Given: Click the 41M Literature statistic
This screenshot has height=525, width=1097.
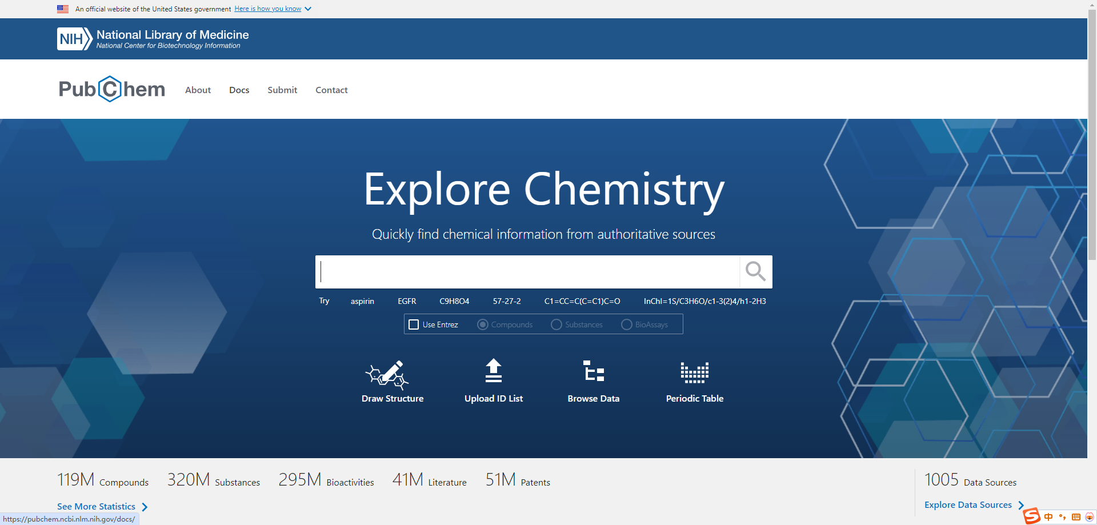Looking at the screenshot, I should click(430, 480).
